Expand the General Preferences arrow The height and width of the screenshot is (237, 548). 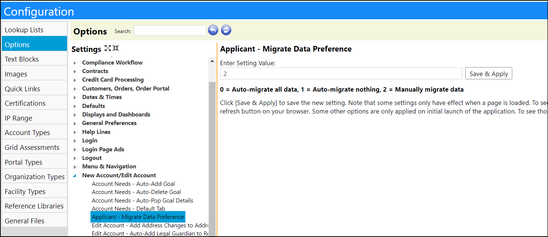click(x=75, y=123)
